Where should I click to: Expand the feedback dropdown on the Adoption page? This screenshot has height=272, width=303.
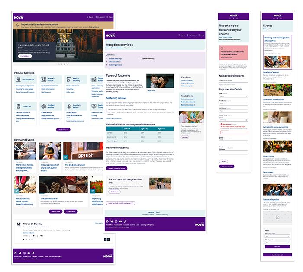[x=121, y=203]
